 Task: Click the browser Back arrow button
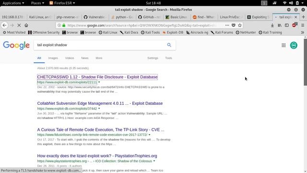(4, 25)
